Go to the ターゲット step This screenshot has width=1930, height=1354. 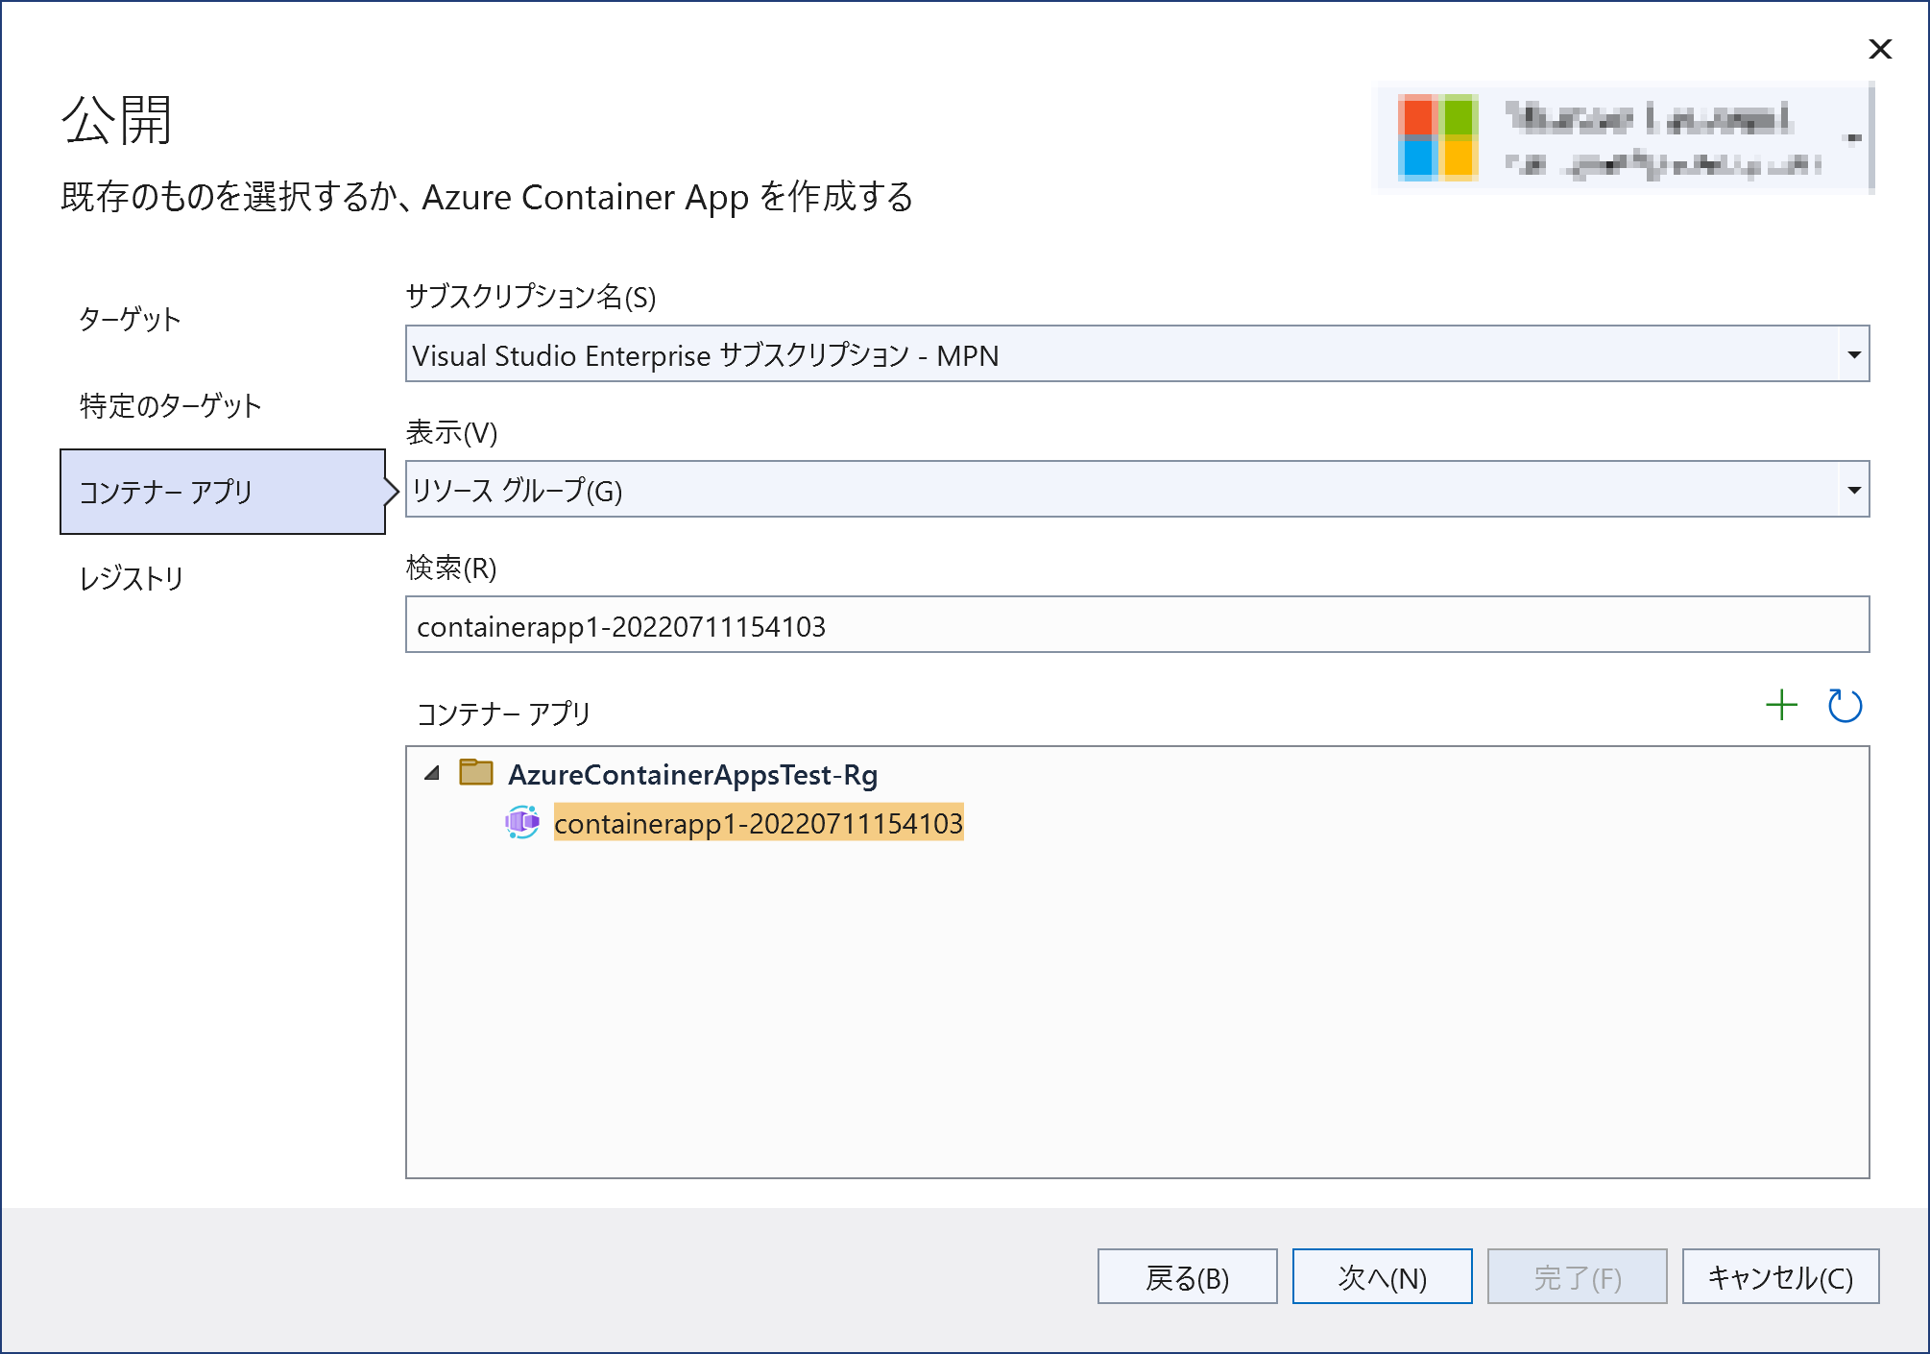pos(130,319)
